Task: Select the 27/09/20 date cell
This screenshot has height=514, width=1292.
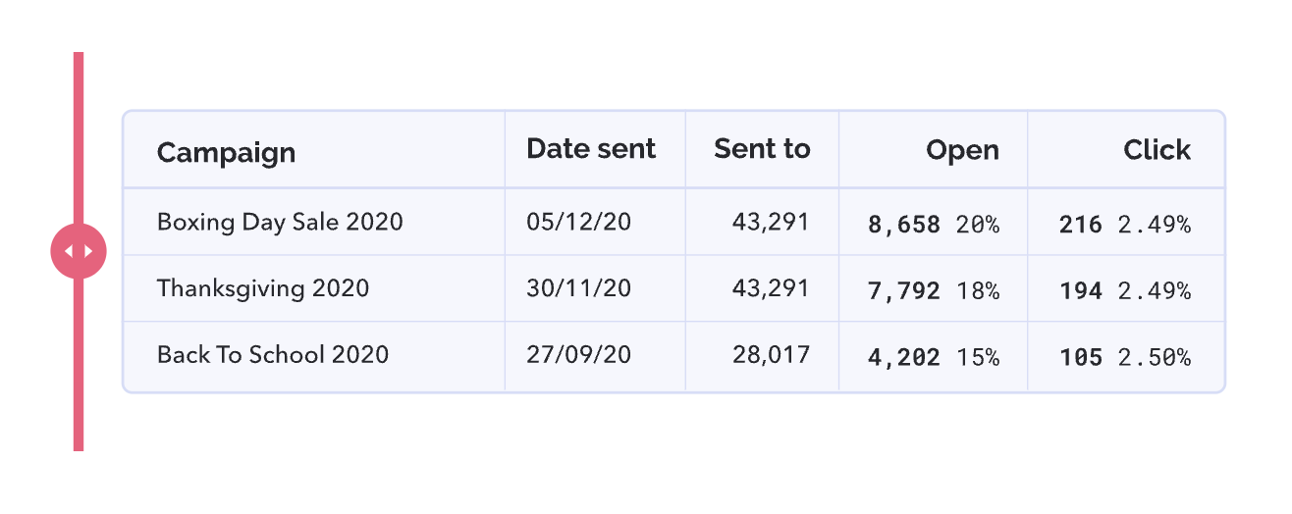Action: tap(578, 354)
